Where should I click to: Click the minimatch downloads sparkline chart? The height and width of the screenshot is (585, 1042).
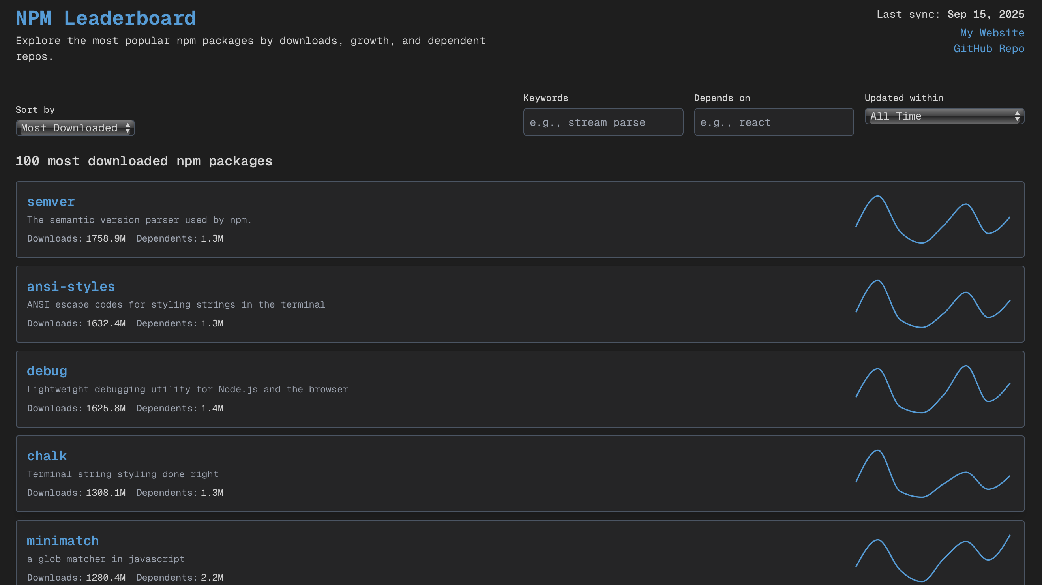[x=932, y=558]
